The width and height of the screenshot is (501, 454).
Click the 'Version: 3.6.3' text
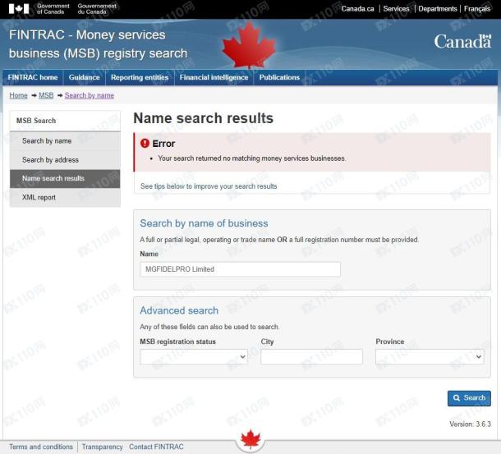coord(470,424)
